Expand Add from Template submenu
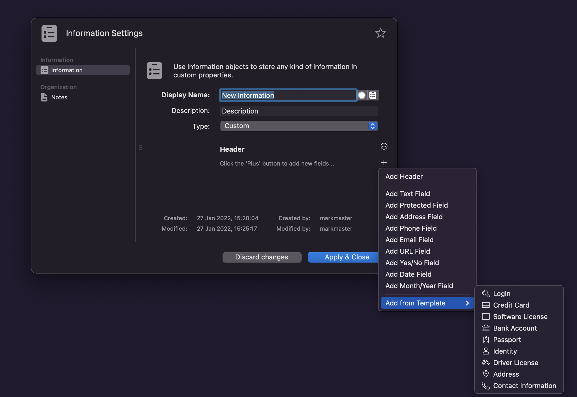The height and width of the screenshot is (397, 577). coord(427,303)
